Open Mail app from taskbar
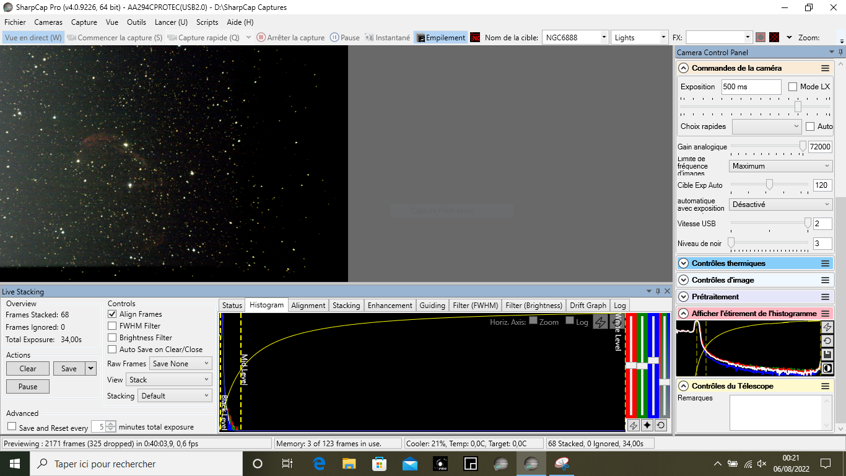 409,464
